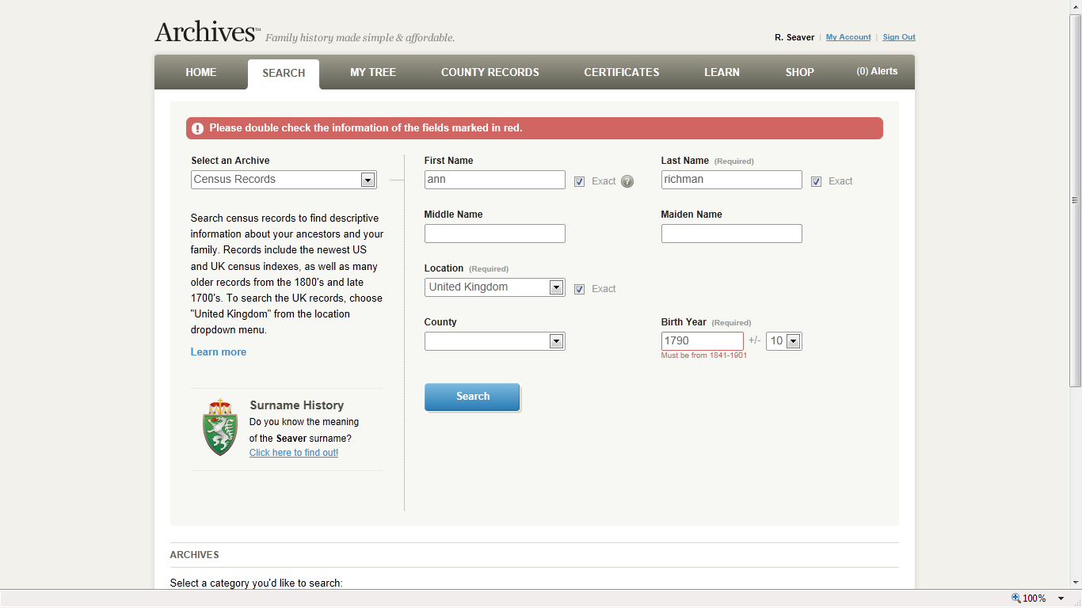This screenshot has height=608, width=1082.
Task: Expand the County dropdown
Action: pyautogui.click(x=556, y=340)
